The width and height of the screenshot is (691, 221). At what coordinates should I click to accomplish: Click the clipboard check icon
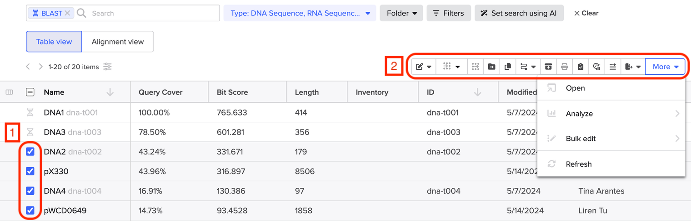coord(581,67)
